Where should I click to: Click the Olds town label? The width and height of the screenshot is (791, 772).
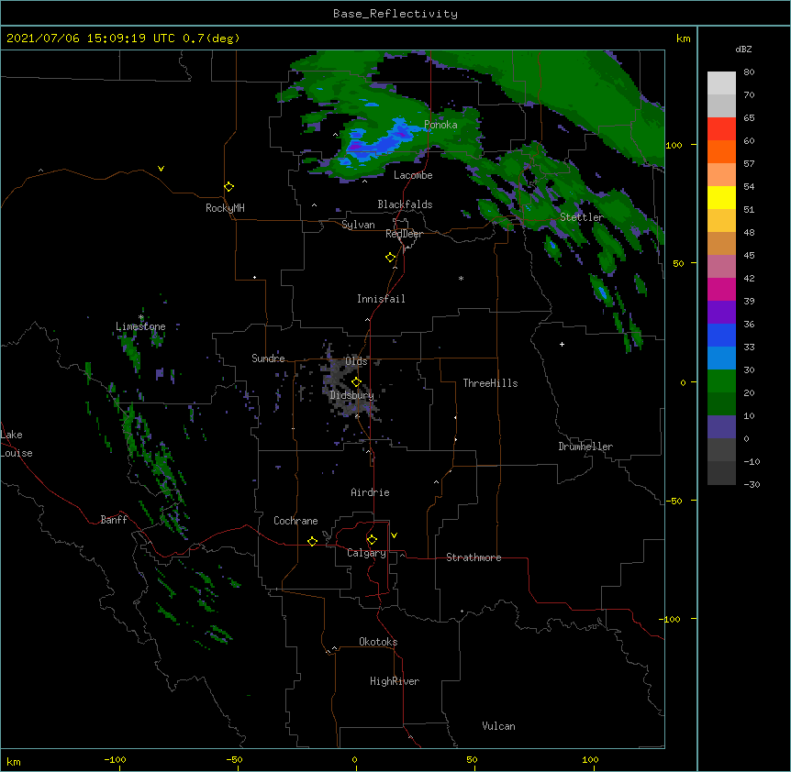pos(356,361)
